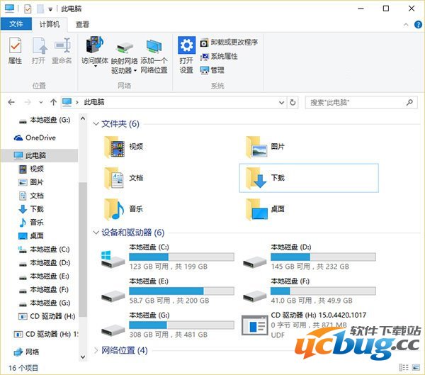Image resolution: width=425 pixels, height=375 pixels.
Task: Click the up-directory arrow in navigation bar
Action: (x=53, y=102)
